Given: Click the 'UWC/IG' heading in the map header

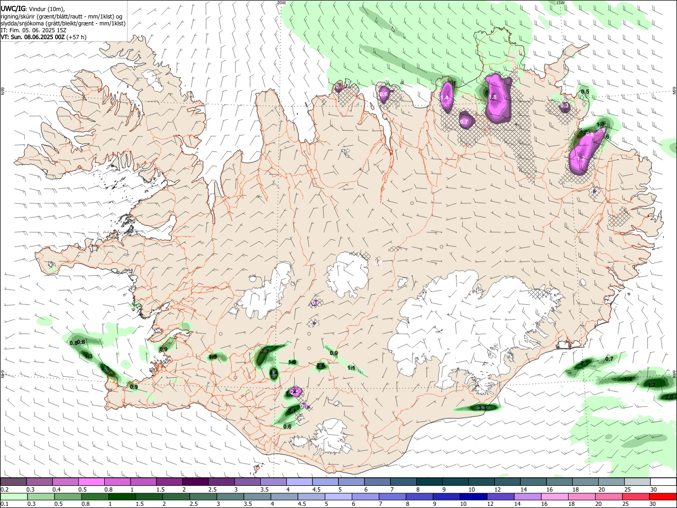Looking at the screenshot, I should pos(13,8).
